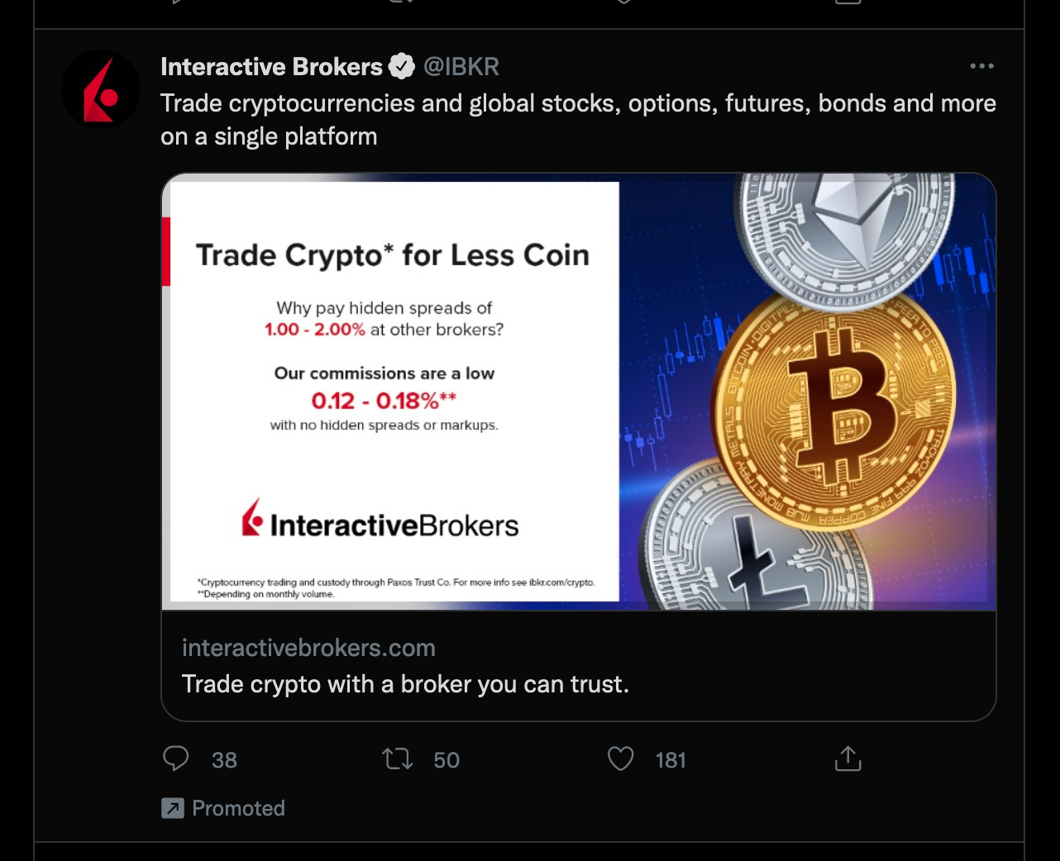Viewport: 1060px width, 861px height.
Task: Click the retweet arrows icon
Action: [x=398, y=759]
